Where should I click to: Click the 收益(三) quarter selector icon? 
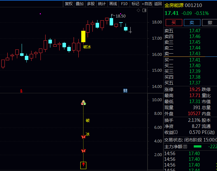175,132
